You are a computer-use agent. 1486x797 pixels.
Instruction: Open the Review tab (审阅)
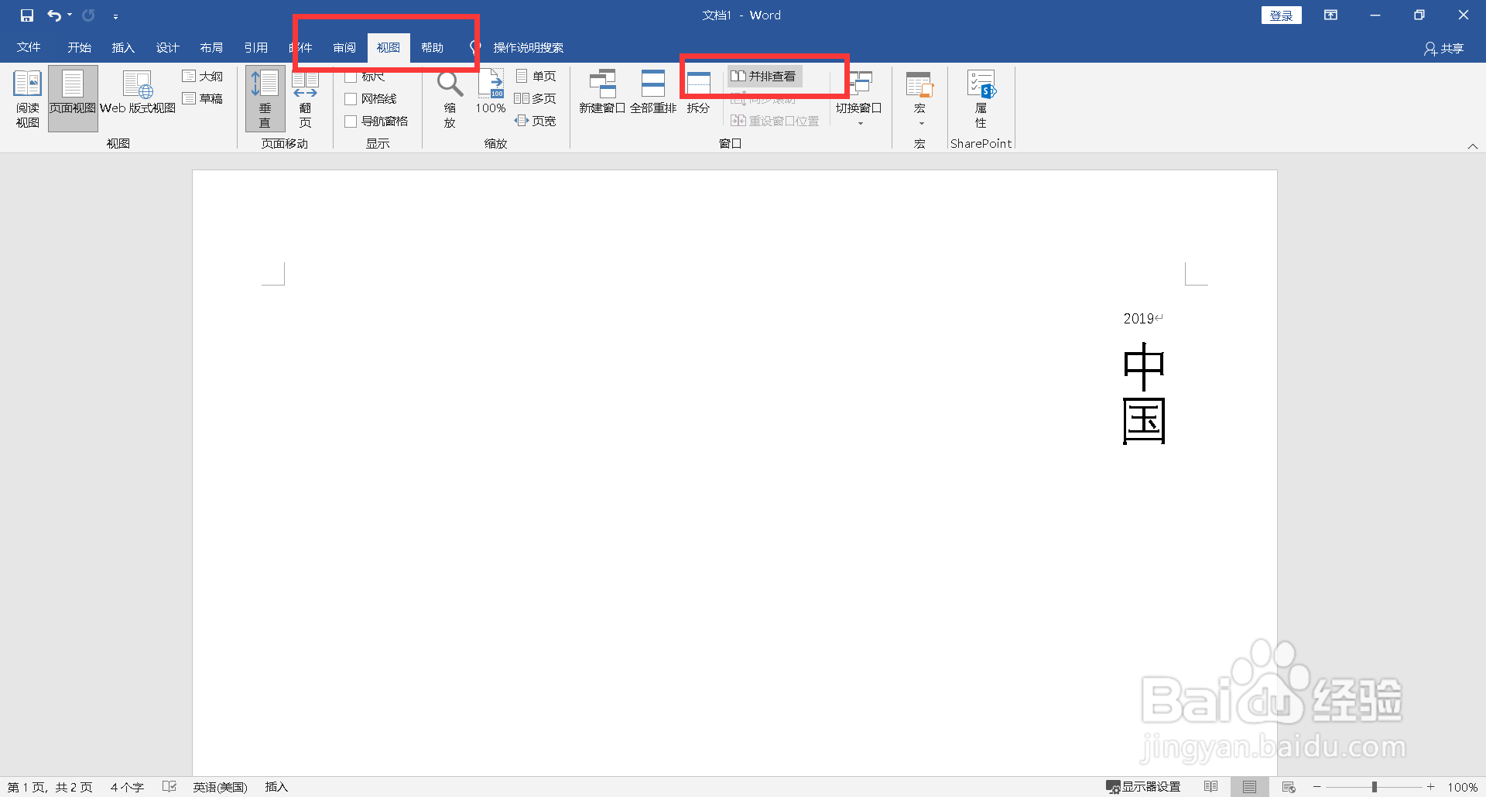point(344,47)
